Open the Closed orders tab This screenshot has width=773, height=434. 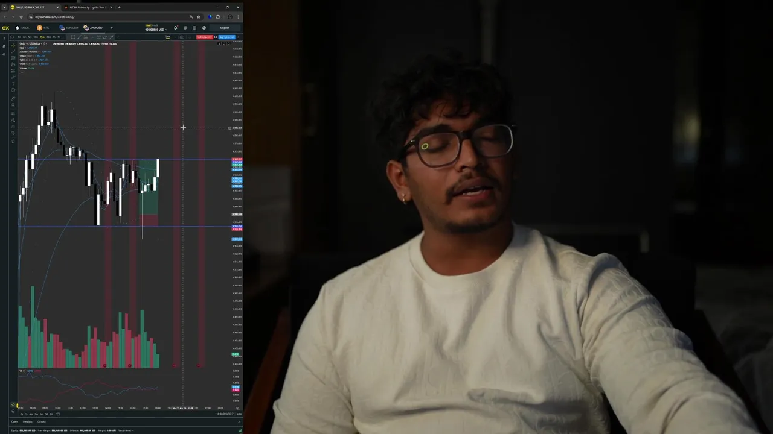42,422
